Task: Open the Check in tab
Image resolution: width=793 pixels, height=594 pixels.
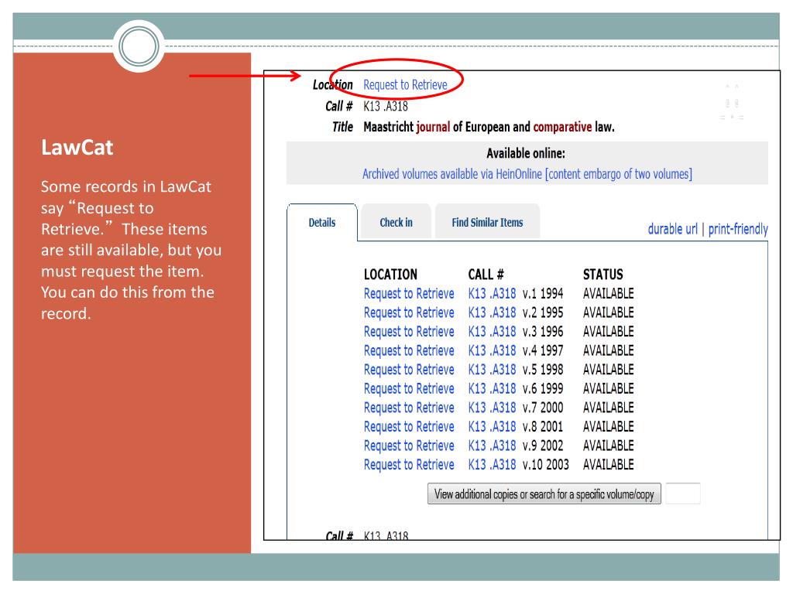Action: click(x=396, y=222)
